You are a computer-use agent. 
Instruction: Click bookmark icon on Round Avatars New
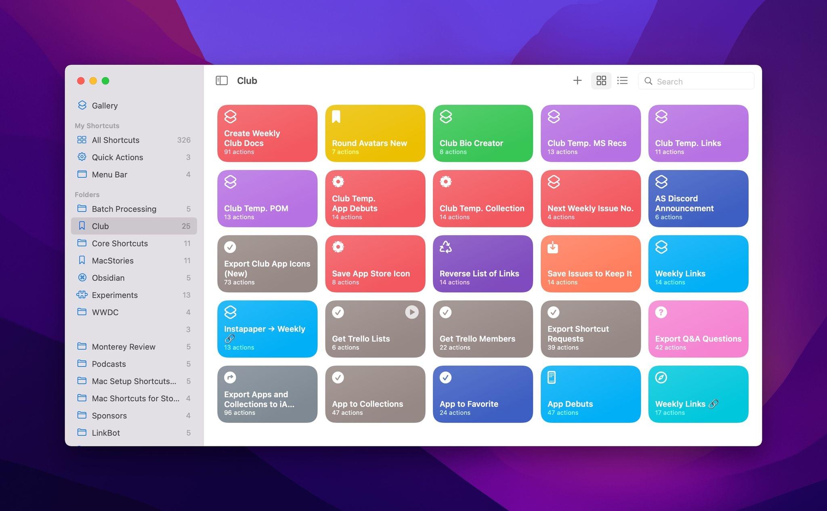tap(336, 117)
